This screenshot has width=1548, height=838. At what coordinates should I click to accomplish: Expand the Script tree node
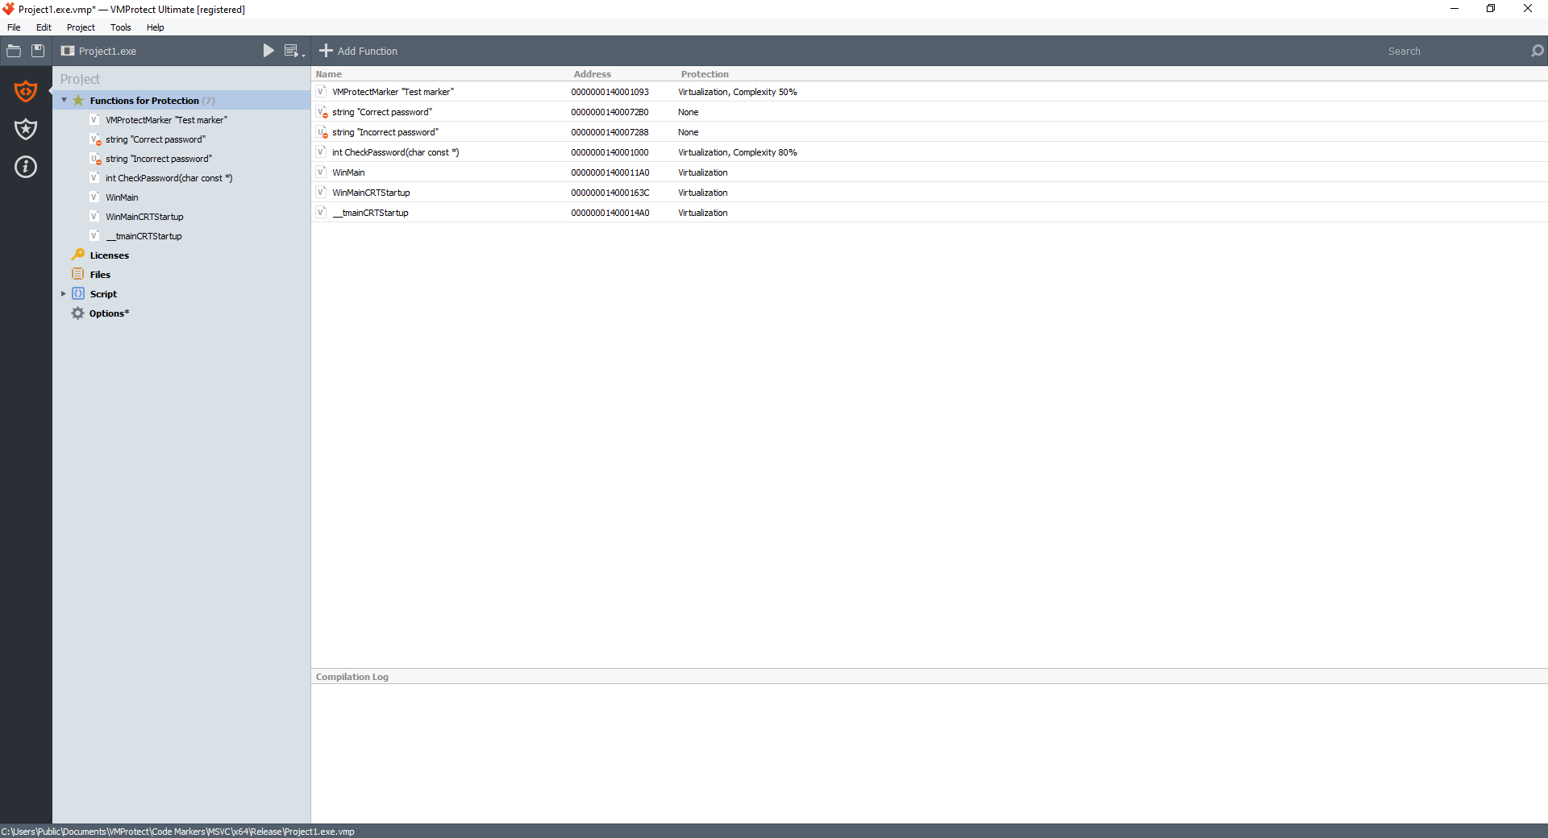(x=64, y=294)
